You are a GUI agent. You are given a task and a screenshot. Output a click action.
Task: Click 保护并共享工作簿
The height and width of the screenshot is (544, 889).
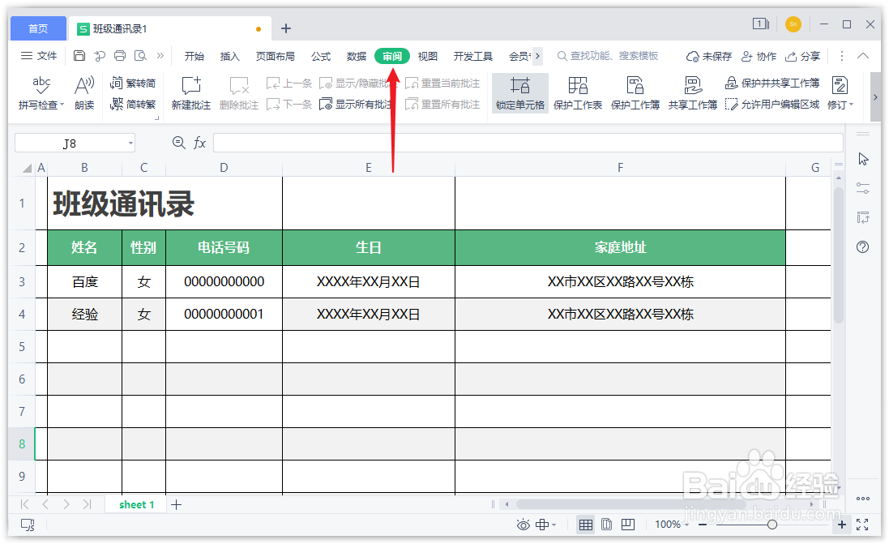pyautogui.click(x=772, y=84)
